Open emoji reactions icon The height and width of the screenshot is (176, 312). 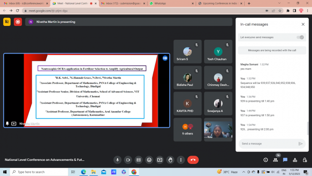tap(149, 160)
